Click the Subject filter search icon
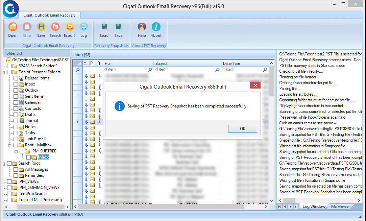 click(217, 70)
